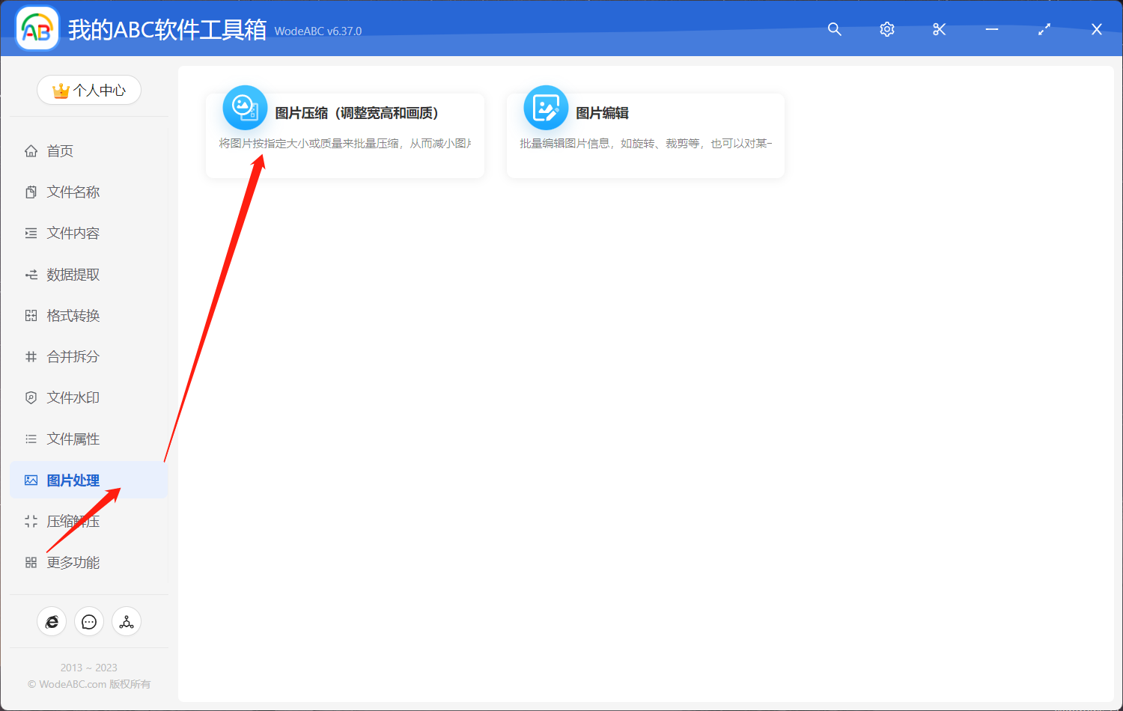The width and height of the screenshot is (1123, 711).
Task: Open 图片压缩（调整宽高和画质） tool card
Action: coord(345,135)
